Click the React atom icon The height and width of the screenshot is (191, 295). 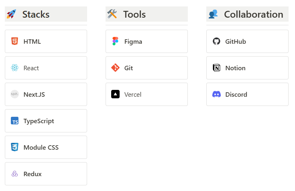tap(15, 68)
